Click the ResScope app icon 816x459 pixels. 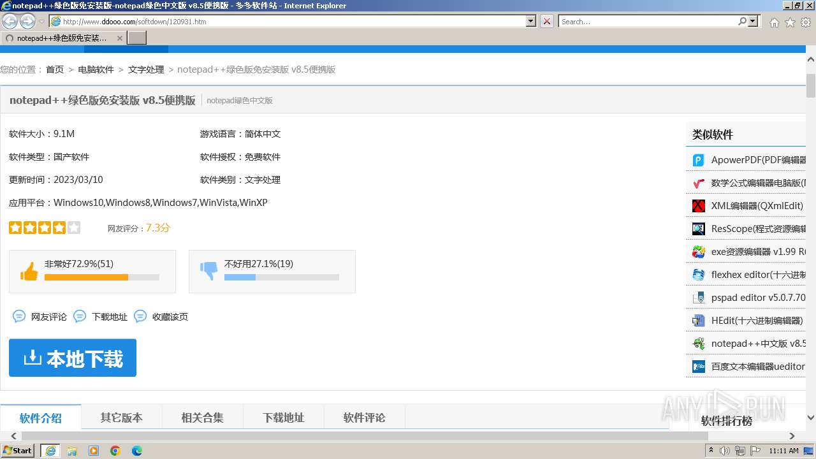click(x=699, y=229)
